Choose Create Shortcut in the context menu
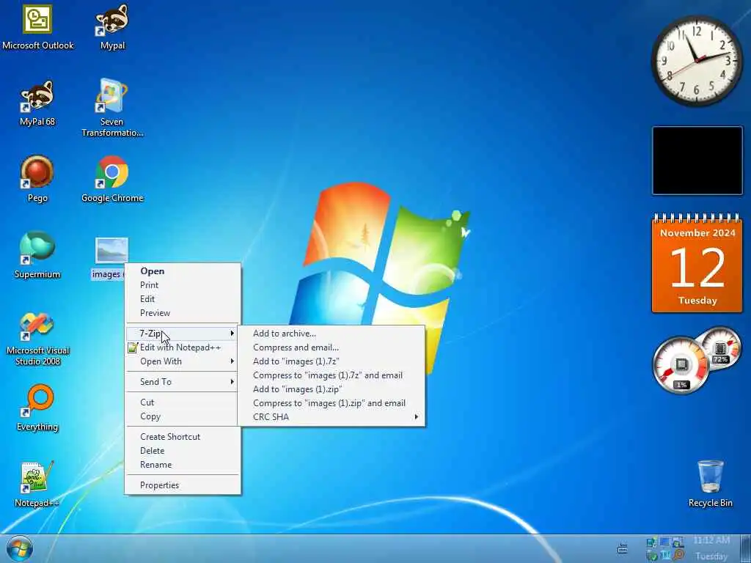Screen dimensions: 751x563 click(183, 437)
